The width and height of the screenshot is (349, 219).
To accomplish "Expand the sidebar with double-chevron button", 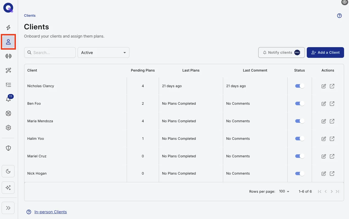I will pyautogui.click(x=8, y=208).
